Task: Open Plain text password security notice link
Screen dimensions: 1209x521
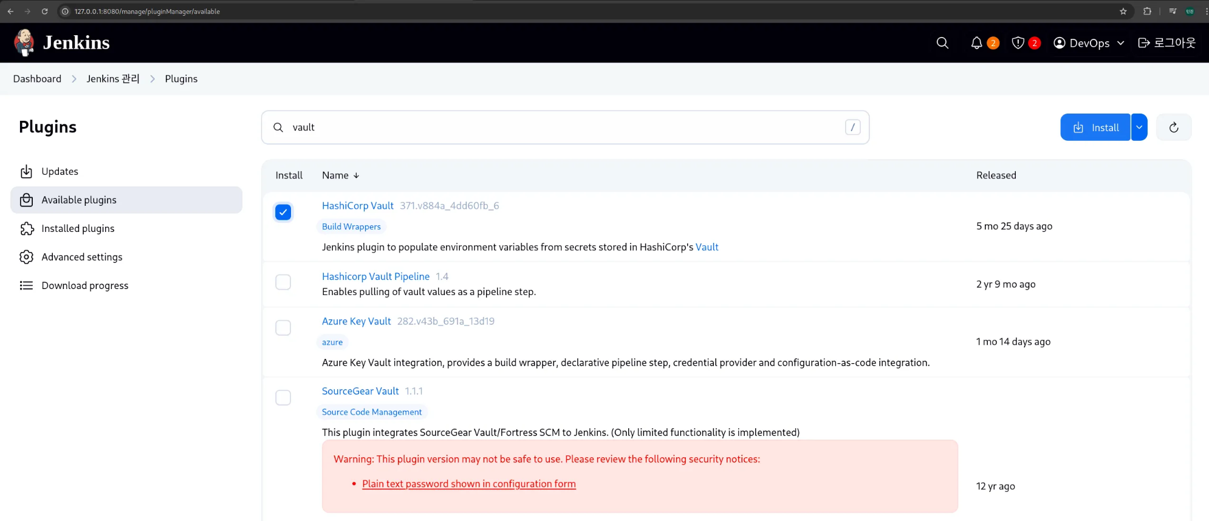Action: [469, 484]
